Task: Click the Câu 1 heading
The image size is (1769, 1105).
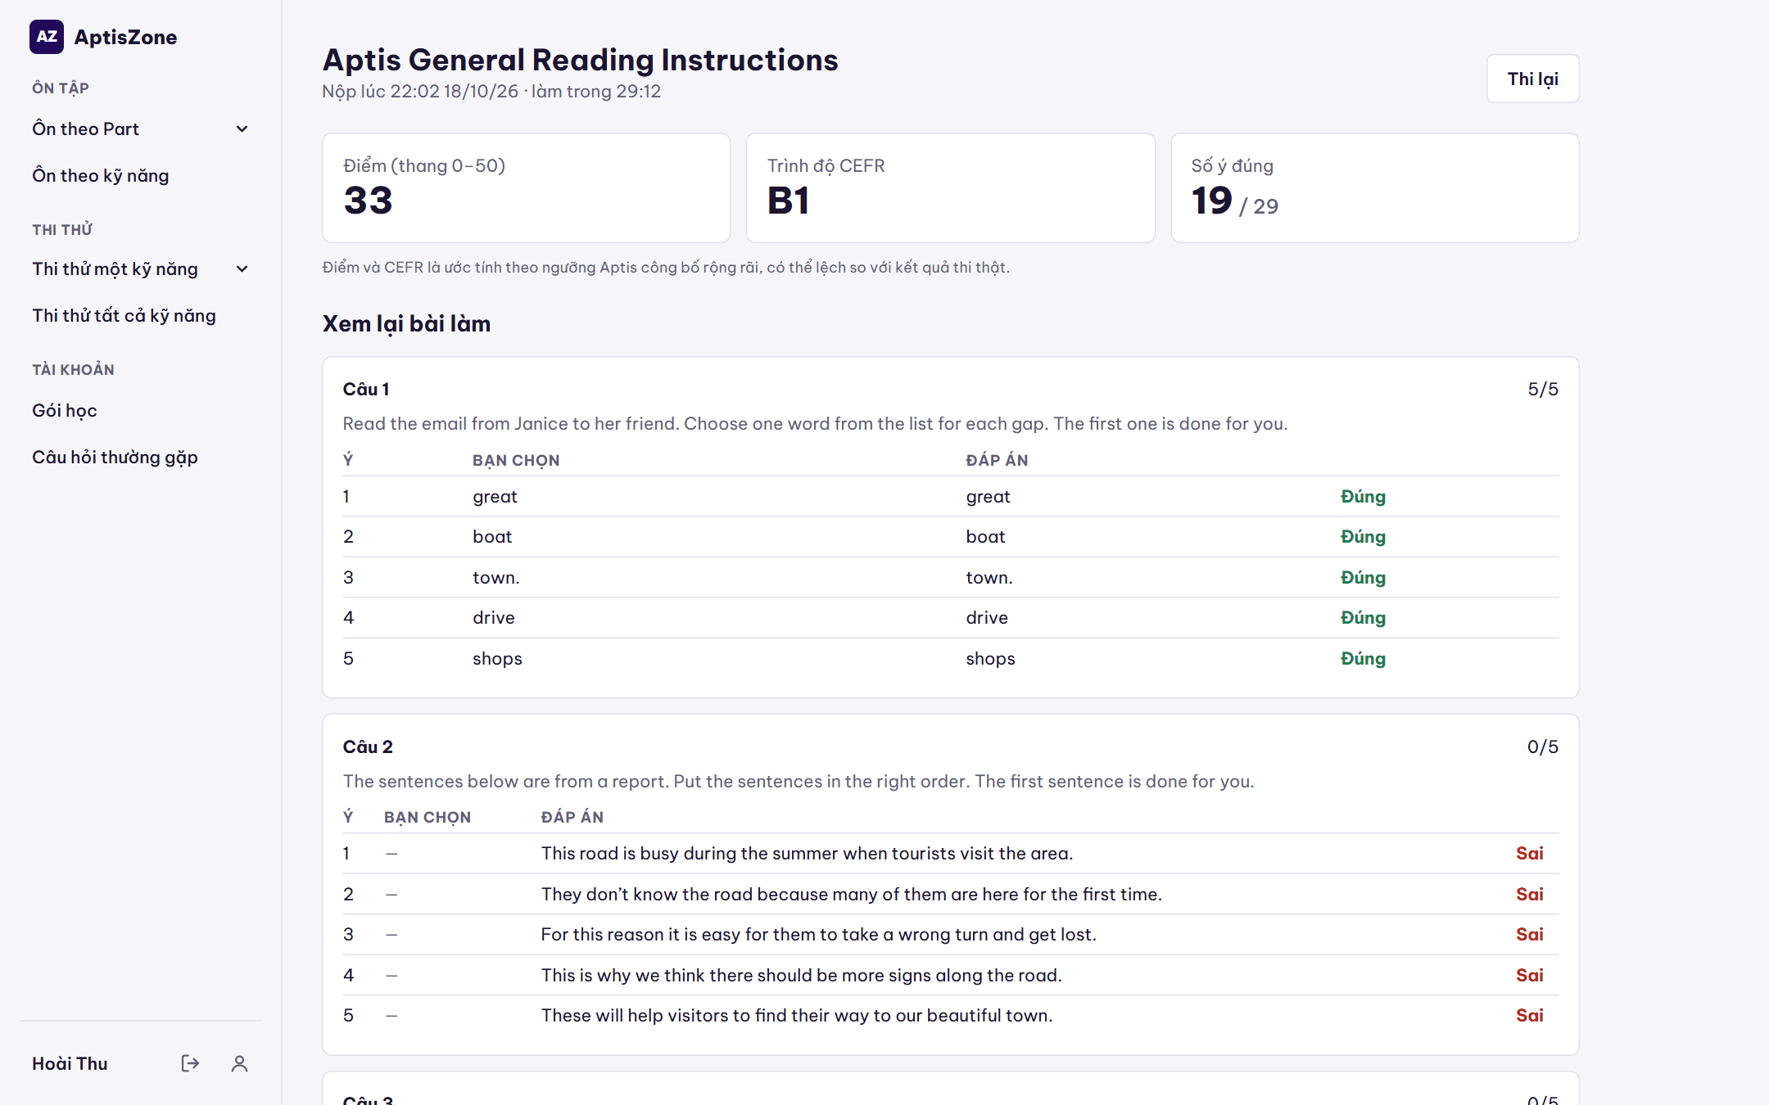Action: tap(365, 389)
